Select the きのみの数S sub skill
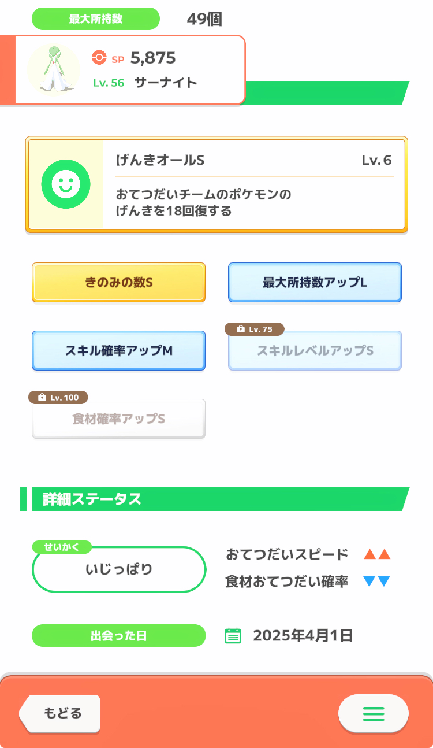The width and height of the screenshot is (433, 748). (118, 283)
